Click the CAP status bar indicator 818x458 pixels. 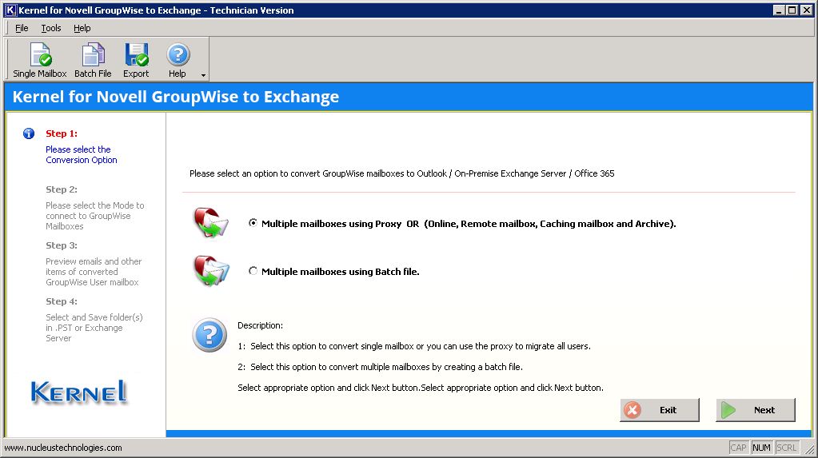(x=738, y=448)
